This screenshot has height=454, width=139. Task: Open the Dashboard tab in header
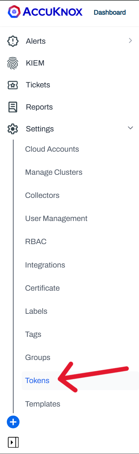pyautogui.click(x=110, y=13)
